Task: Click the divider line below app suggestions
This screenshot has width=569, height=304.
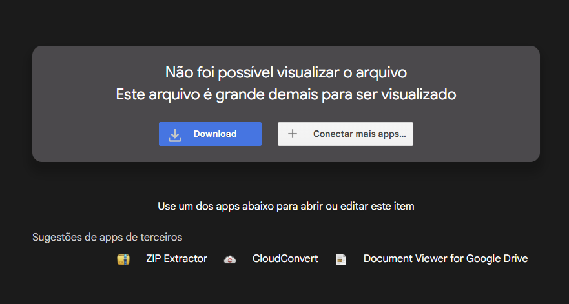Action: [285, 279]
